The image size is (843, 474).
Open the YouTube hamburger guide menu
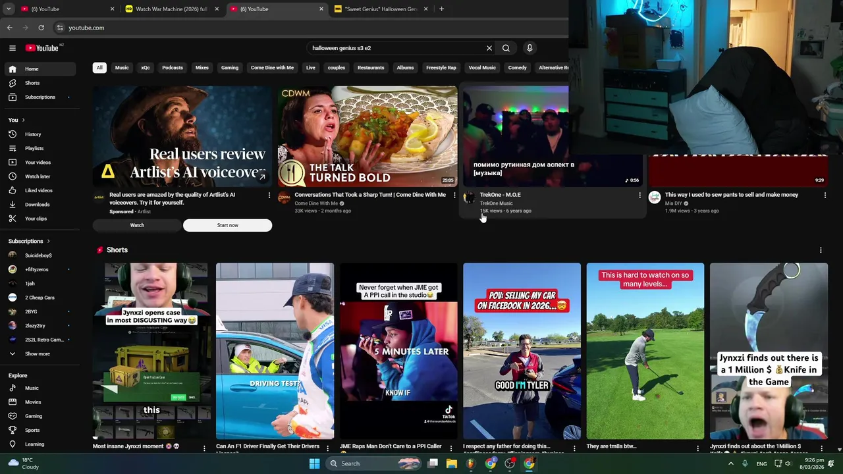pyautogui.click(x=12, y=47)
